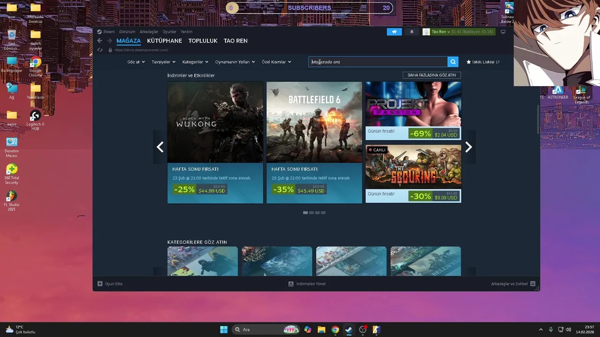
Task: Switch to Big Picture mode monitor icon
Action: point(503,32)
